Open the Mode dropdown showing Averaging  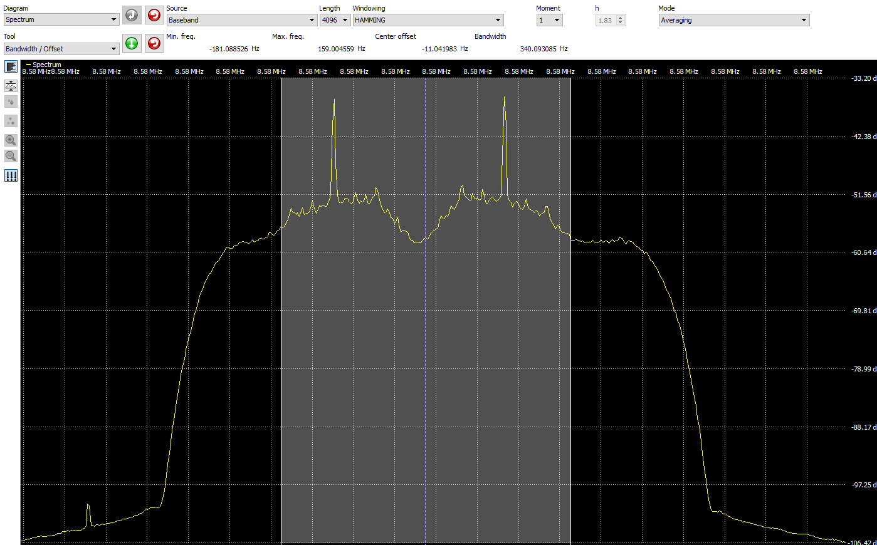coord(734,20)
